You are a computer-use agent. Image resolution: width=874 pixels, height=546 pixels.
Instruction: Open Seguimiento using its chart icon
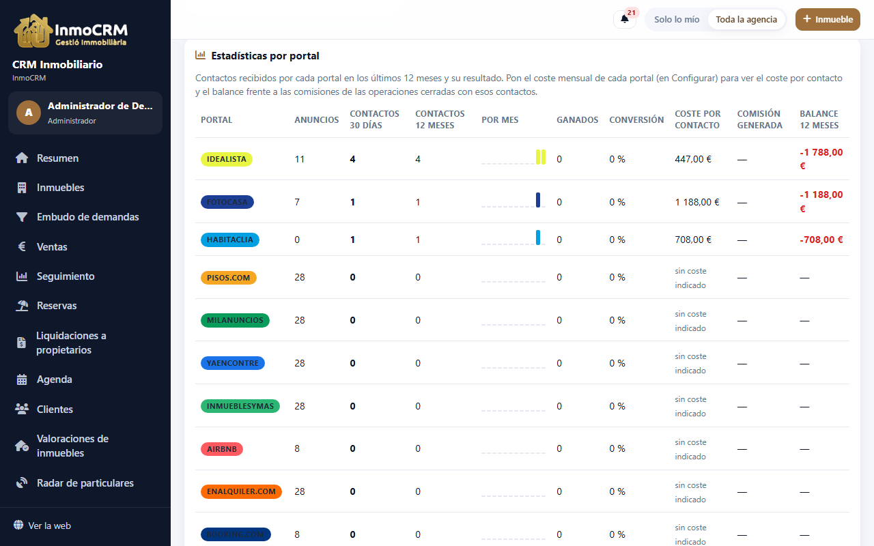click(x=22, y=276)
